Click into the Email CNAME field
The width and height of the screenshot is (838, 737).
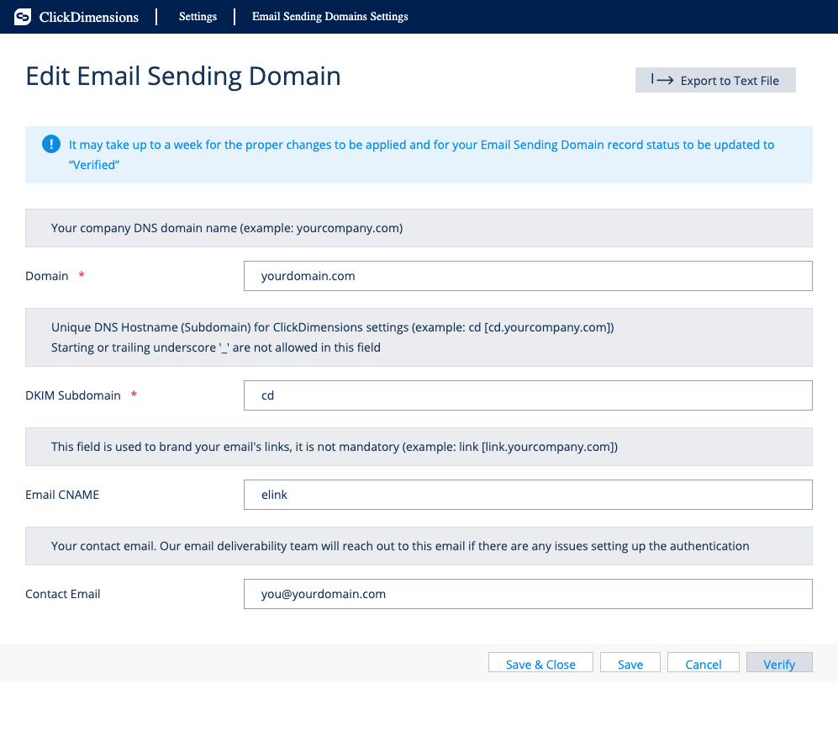point(528,495)
